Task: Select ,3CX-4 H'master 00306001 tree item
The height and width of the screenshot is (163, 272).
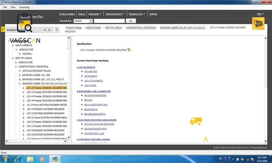Action: click(x=47, y=96)
